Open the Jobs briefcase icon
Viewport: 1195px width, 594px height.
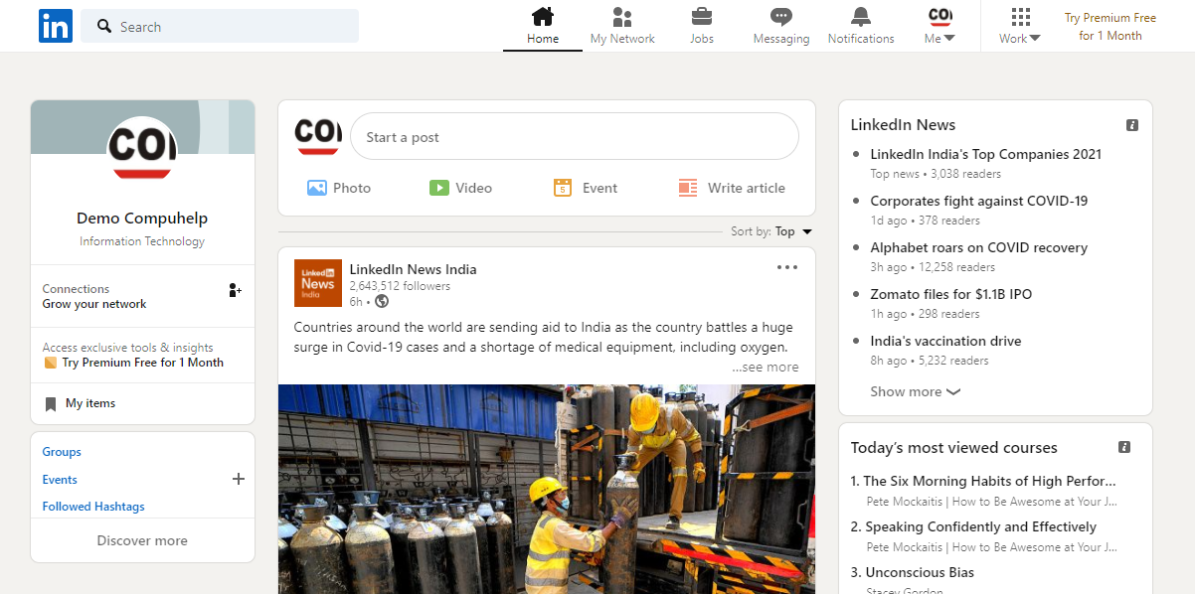pos(702,17)
